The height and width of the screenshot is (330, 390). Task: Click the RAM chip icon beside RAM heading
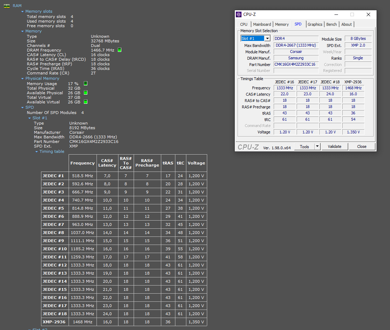coord(7,6)
